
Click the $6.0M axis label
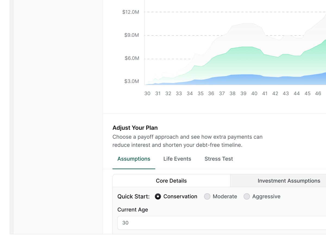(132, 58)
